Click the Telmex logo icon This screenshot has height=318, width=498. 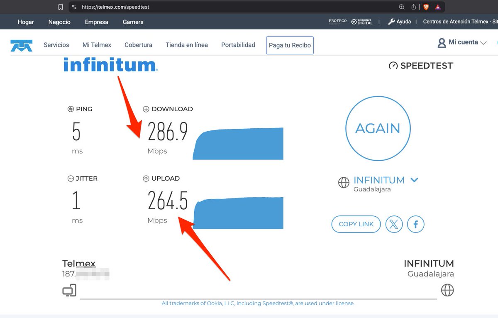point(21,45)
